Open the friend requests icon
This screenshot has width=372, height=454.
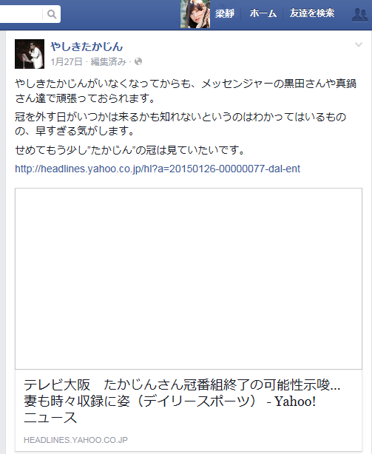point(360,15)
